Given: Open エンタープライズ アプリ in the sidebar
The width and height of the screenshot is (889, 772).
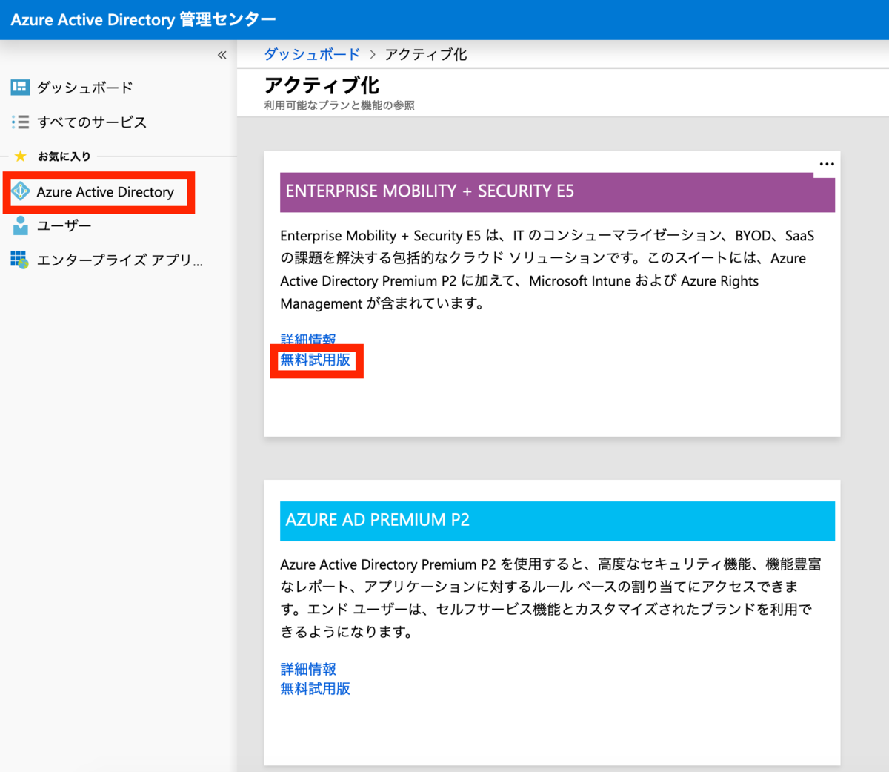Looking at the screenshot, I should click(x=119, y=260).
